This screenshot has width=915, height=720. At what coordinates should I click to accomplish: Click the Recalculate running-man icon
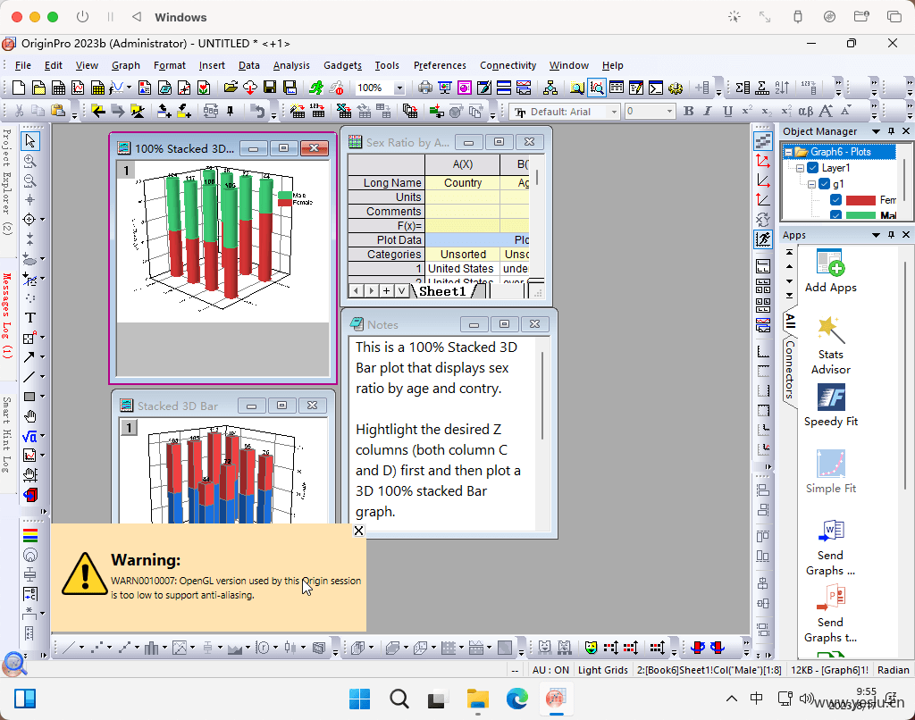pyautogui.click(x=315, y=88)
